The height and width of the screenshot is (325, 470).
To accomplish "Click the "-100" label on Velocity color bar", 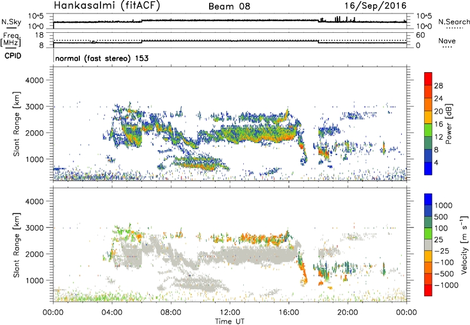I will (444, 262).
